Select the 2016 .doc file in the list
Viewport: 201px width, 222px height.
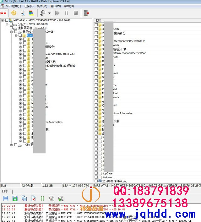click(115, 181)
